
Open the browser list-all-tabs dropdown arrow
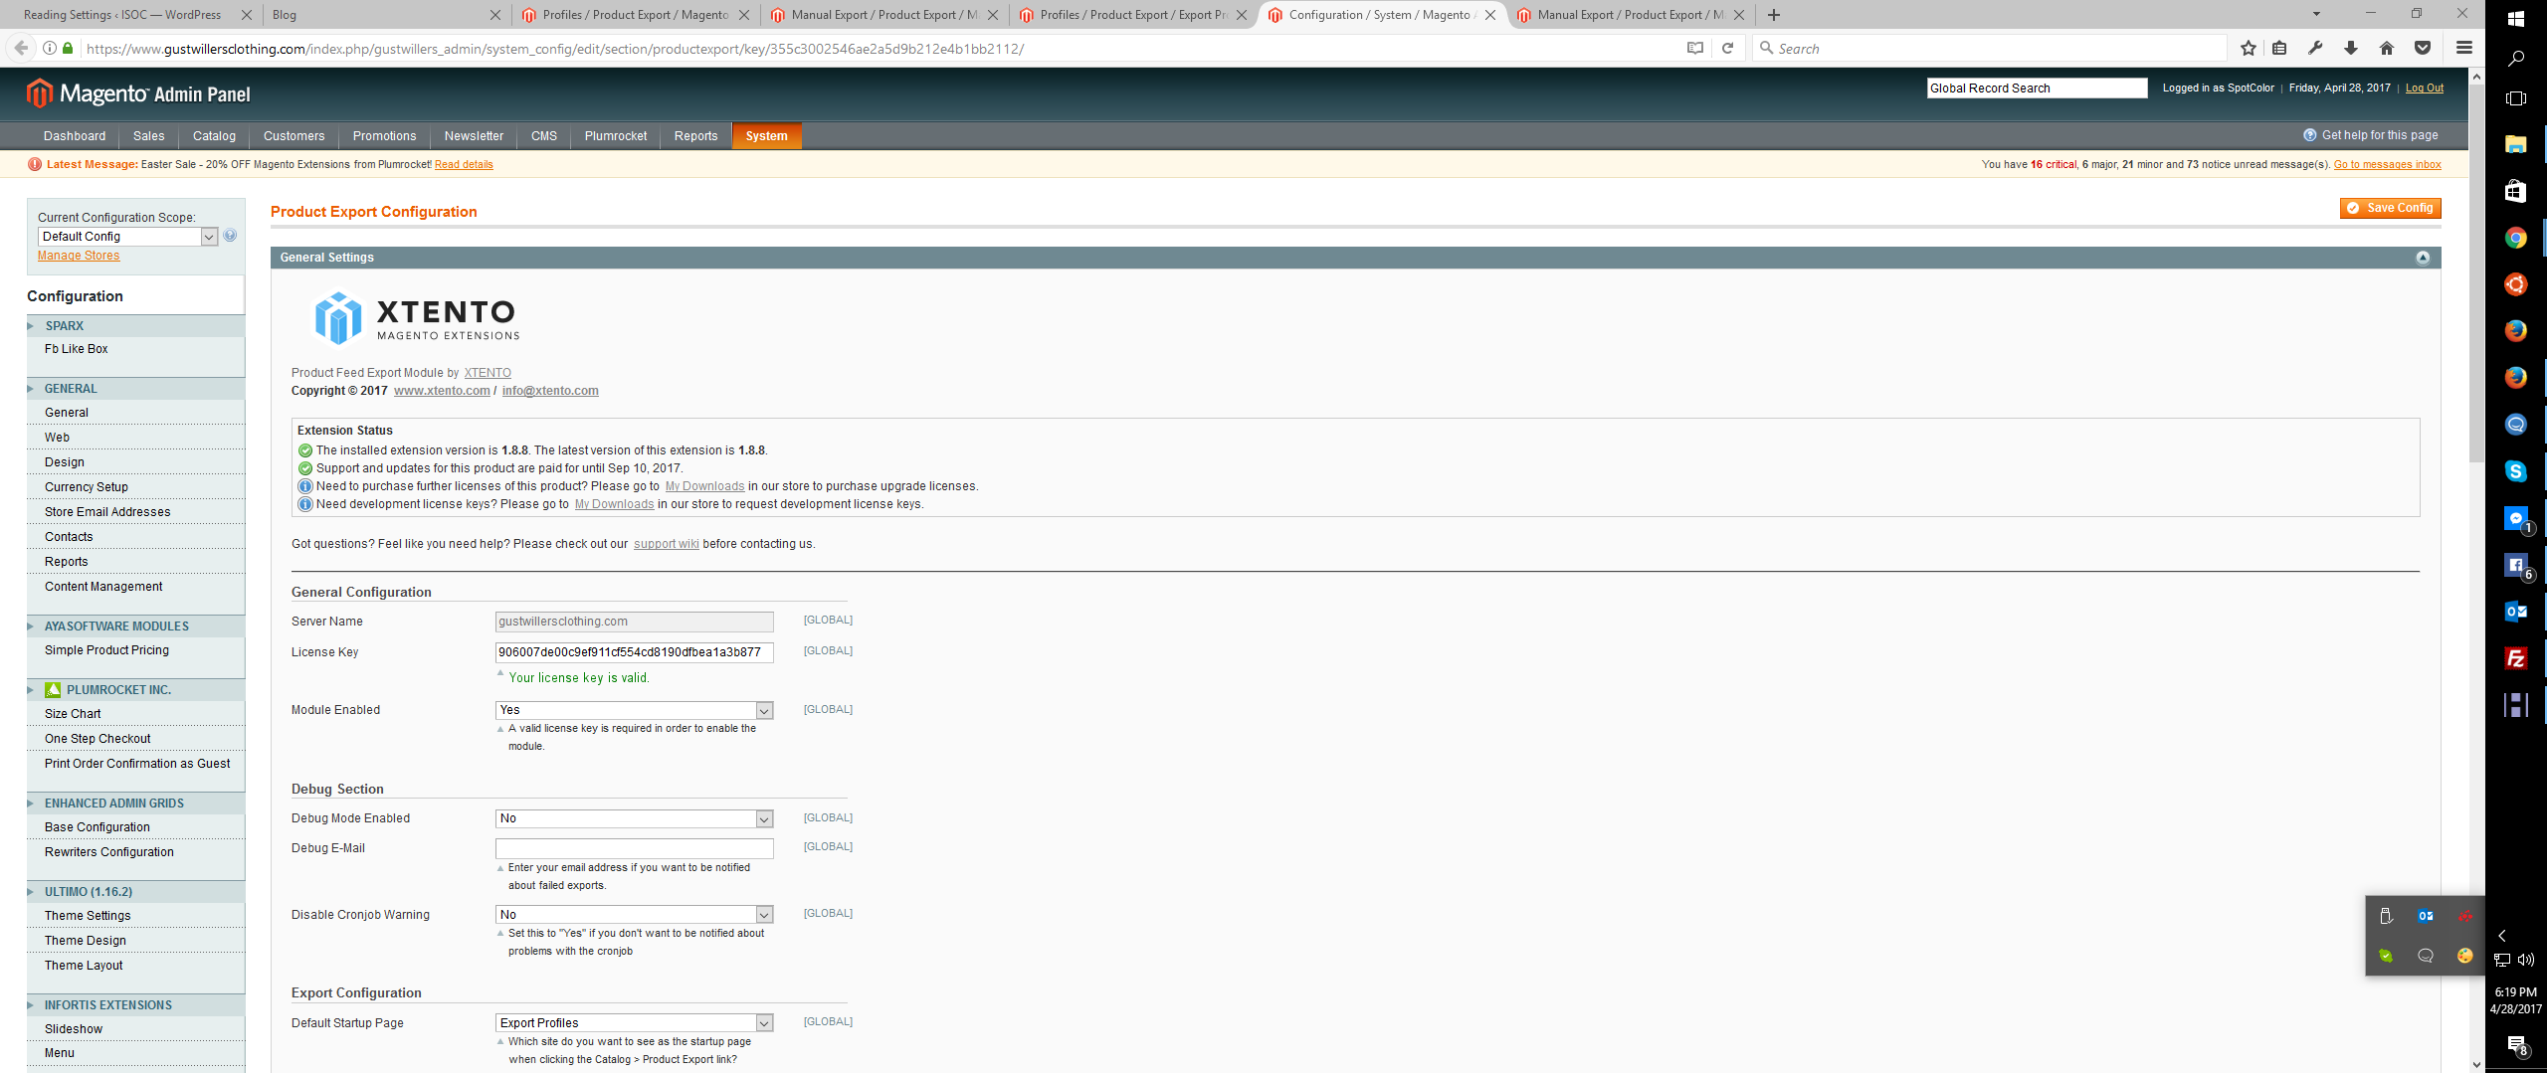(2316, 14)
